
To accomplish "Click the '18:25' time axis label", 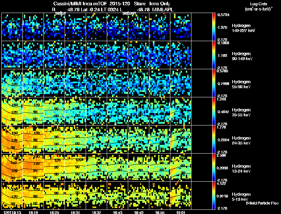I will pos(54,212).
